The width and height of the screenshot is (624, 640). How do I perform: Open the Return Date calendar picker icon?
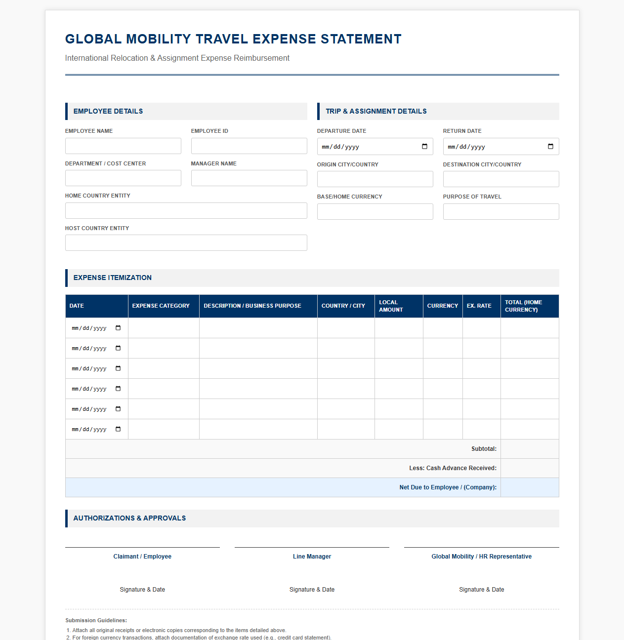[550, 146]
